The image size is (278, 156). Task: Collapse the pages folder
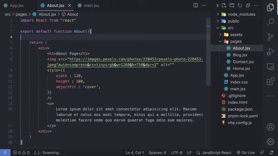point(237,42)
